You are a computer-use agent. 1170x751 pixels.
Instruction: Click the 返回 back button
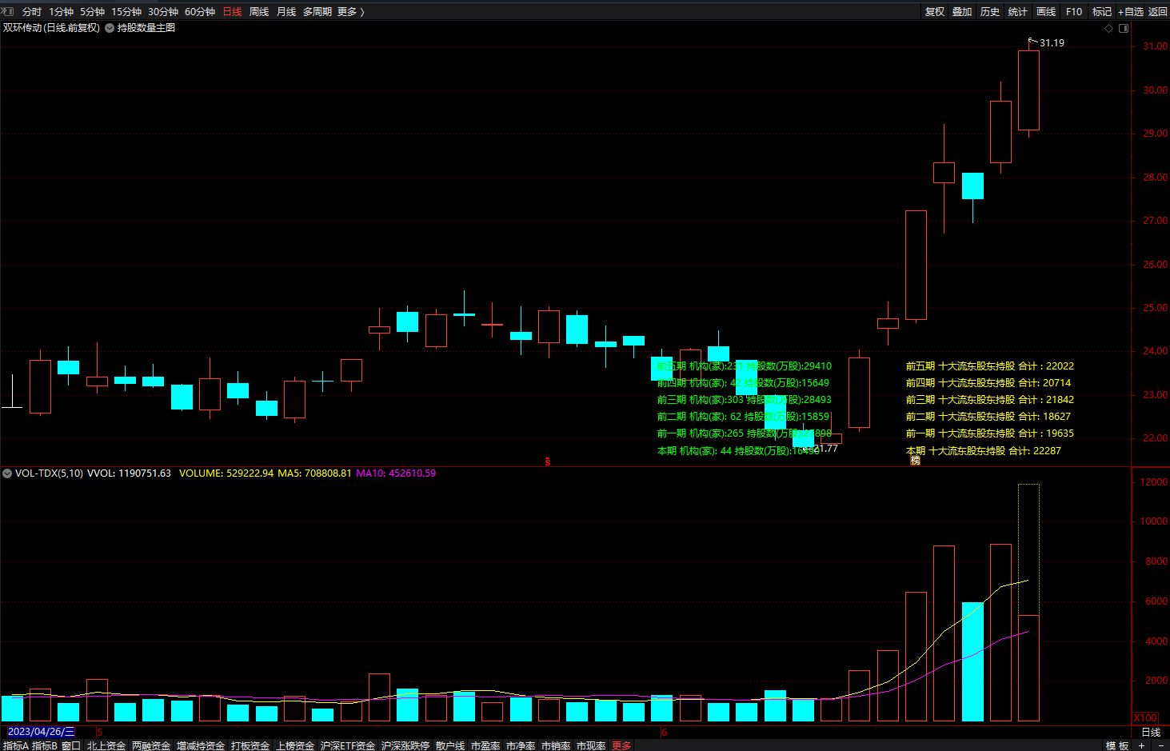pos(1158,12)
